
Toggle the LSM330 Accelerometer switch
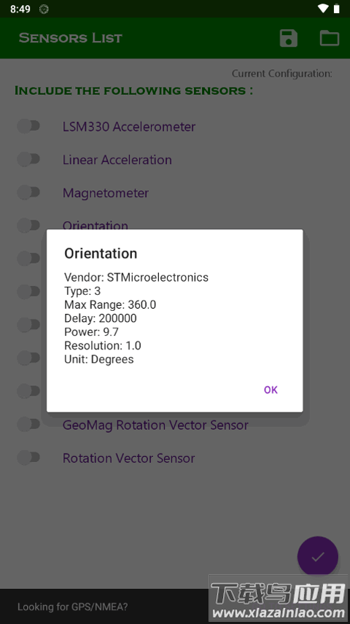[x=28, y=126]
